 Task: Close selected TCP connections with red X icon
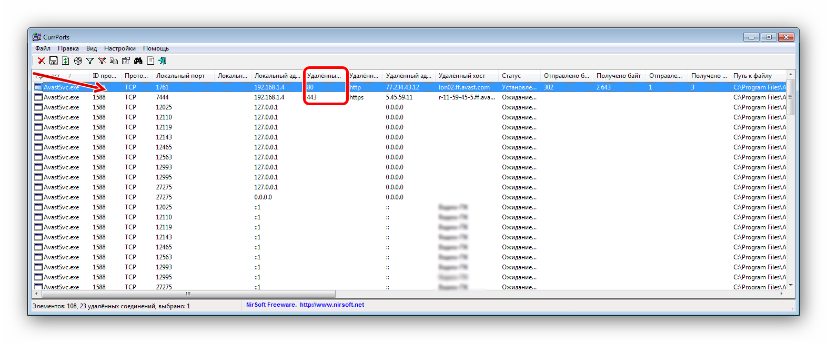pyautogui.click(x=41, y=60)
